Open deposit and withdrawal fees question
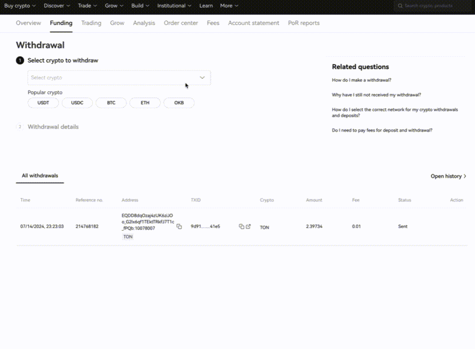The width and height of the screenshot is (475, 349). [x=382, y=130]
